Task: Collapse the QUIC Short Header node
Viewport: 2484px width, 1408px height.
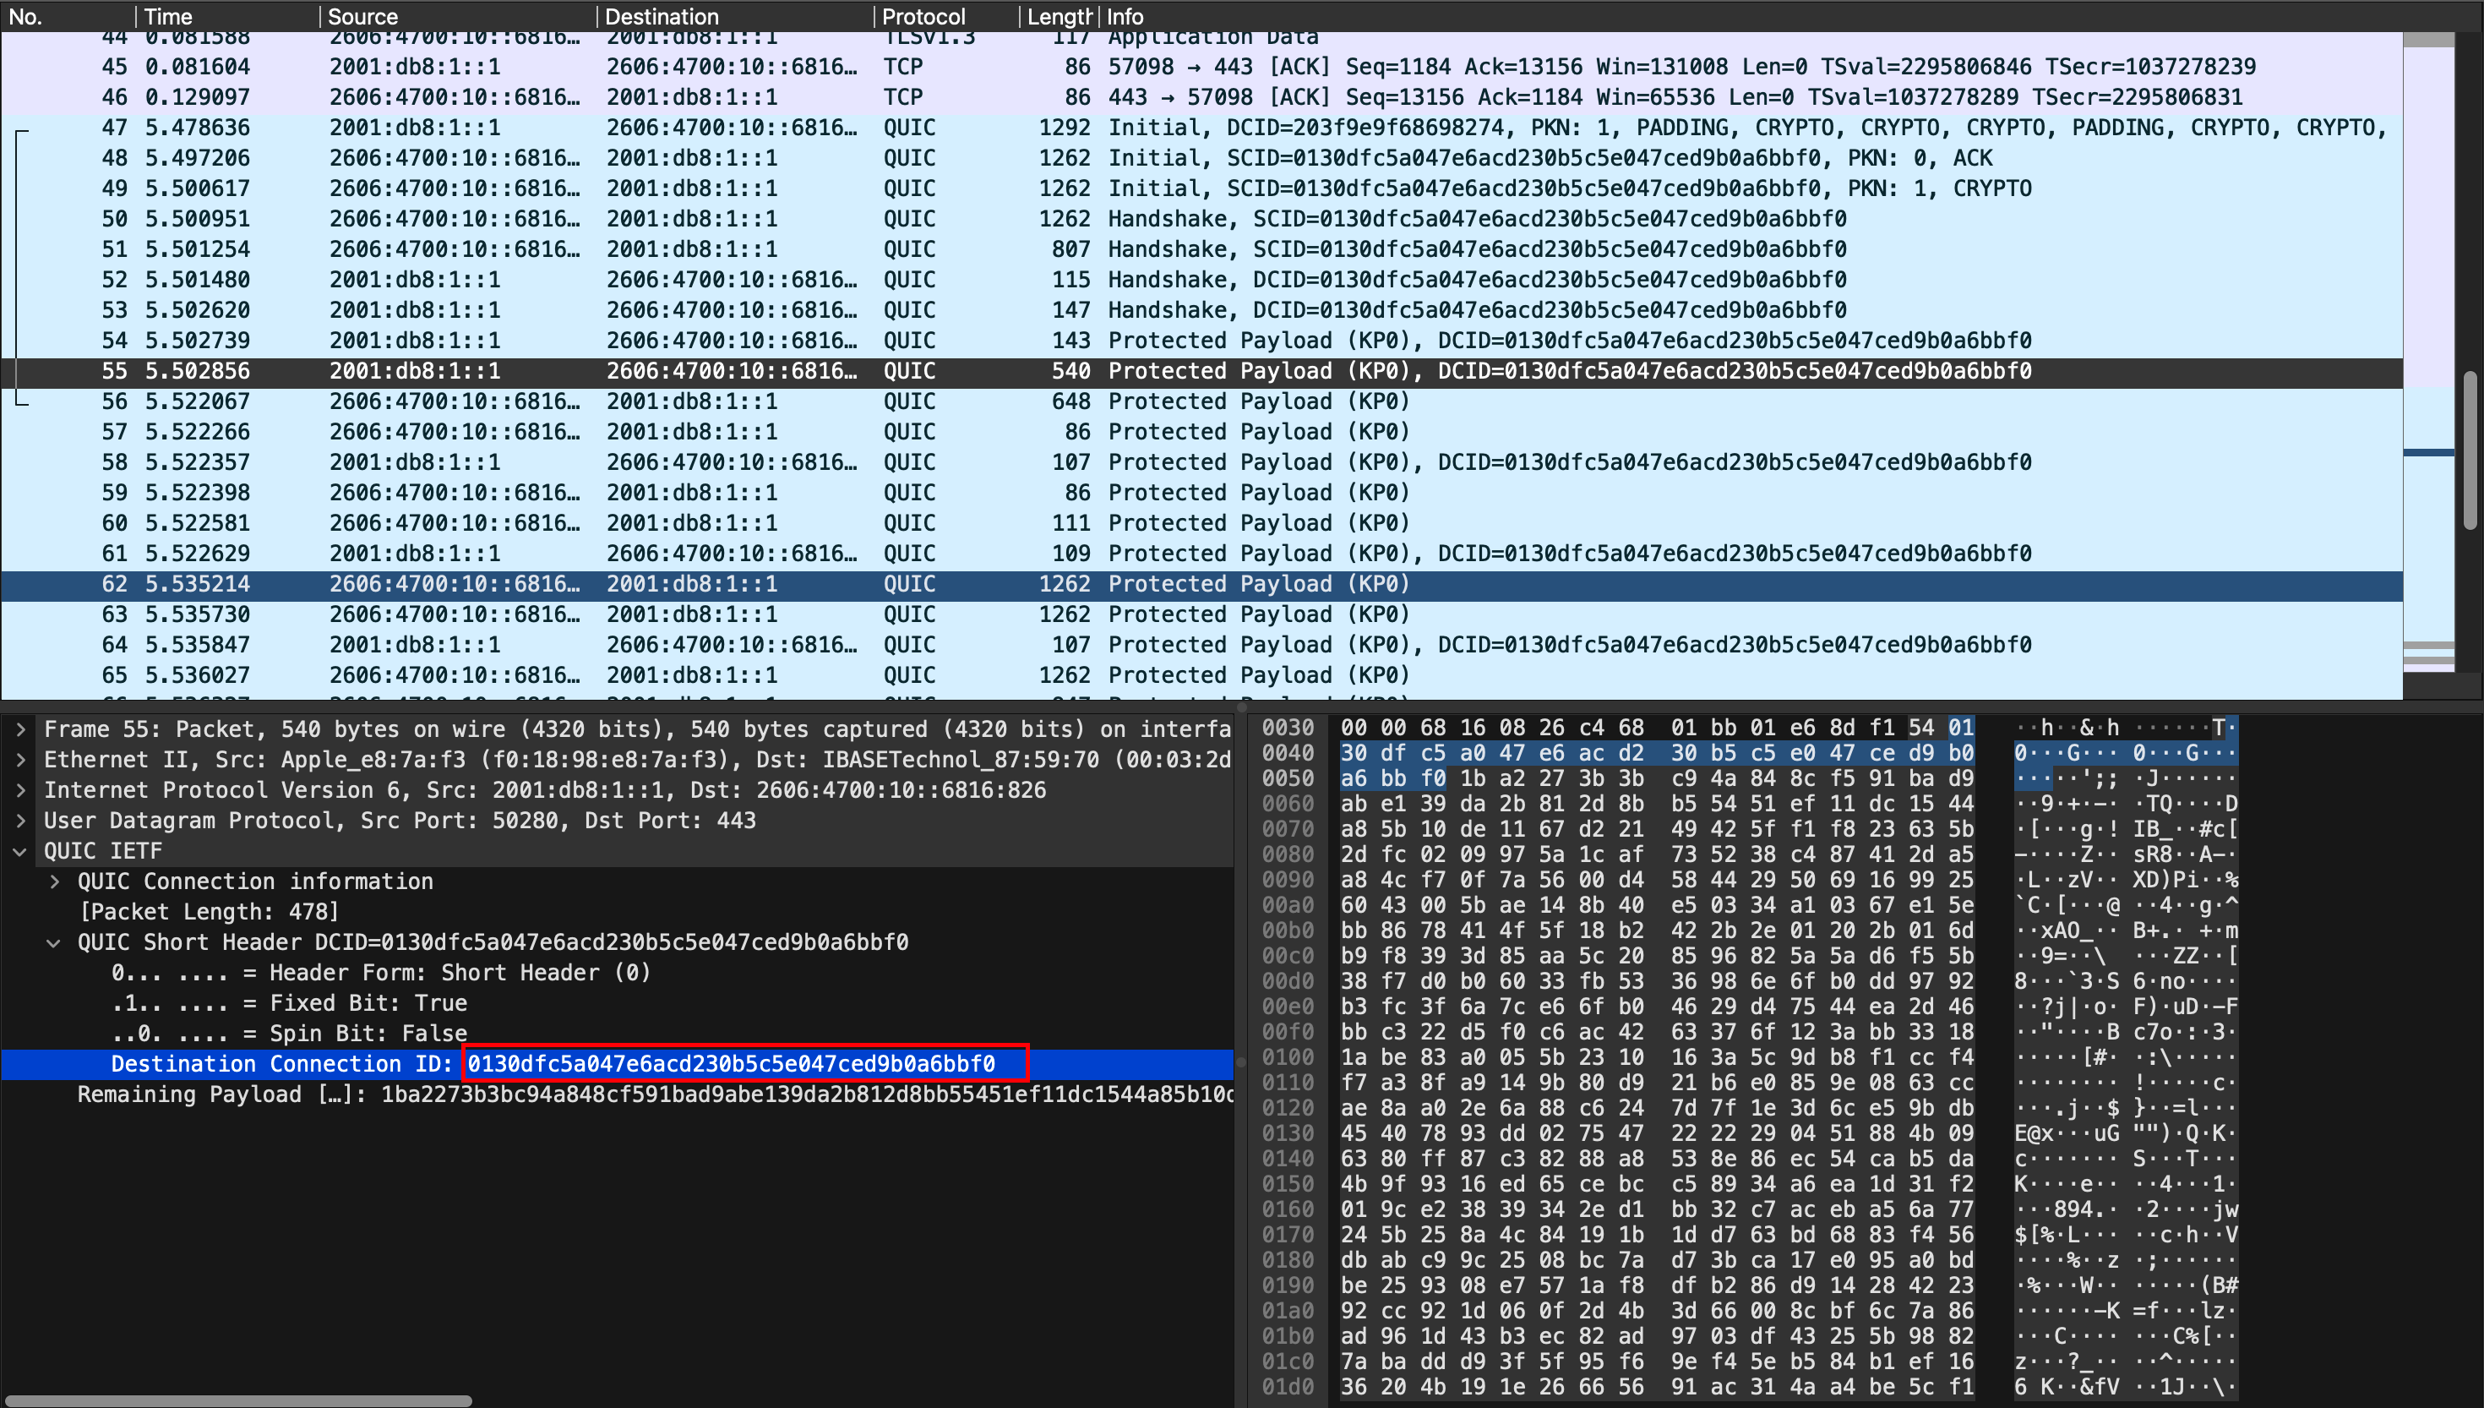Action: [55, 941]
